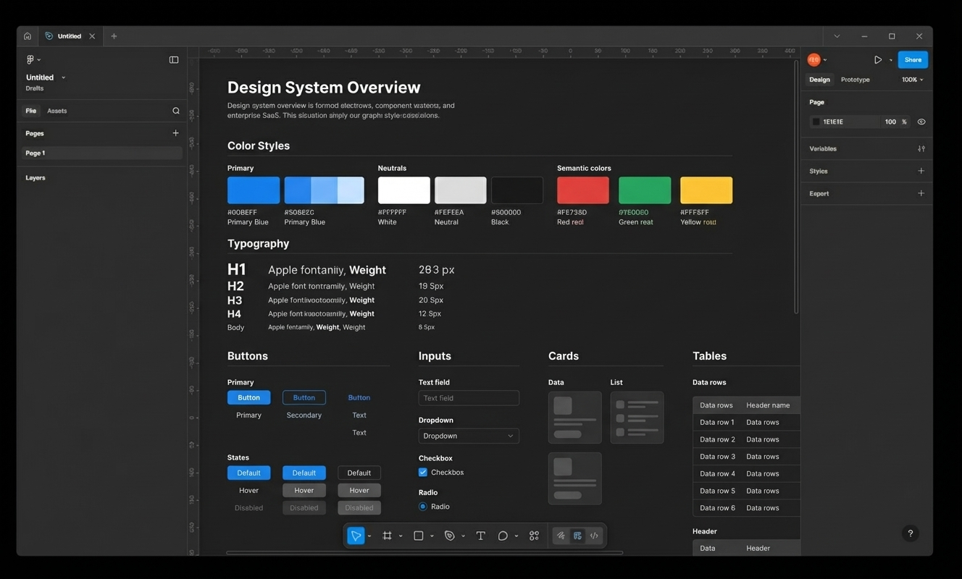Select the Radio option

pyautogui.click(x=423, y=507)
